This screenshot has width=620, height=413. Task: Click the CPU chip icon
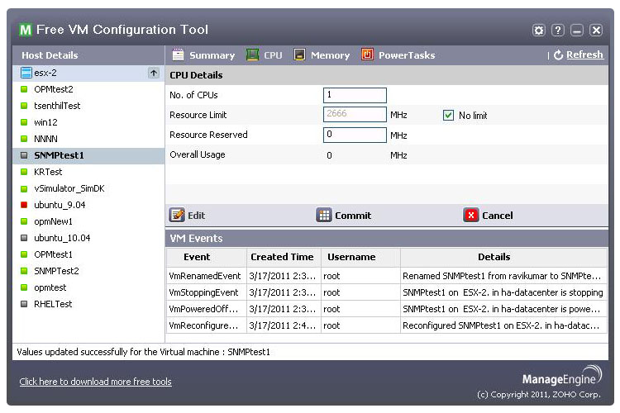click(253, 55)
